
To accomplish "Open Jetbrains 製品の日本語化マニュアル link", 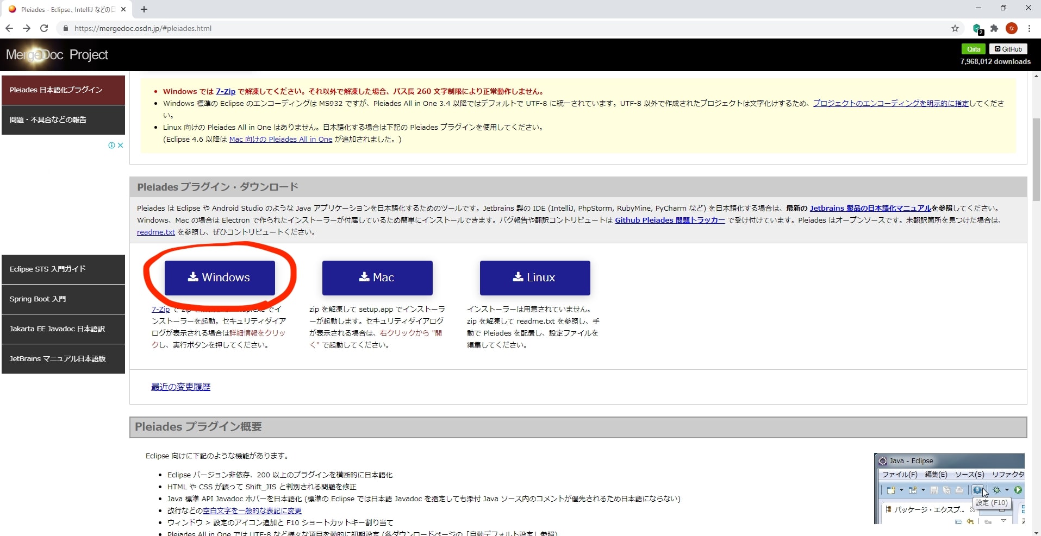I will [x=870, y=208].
